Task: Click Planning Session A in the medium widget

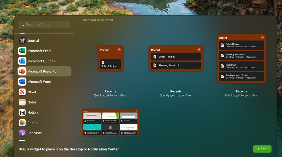Action: 176,65
